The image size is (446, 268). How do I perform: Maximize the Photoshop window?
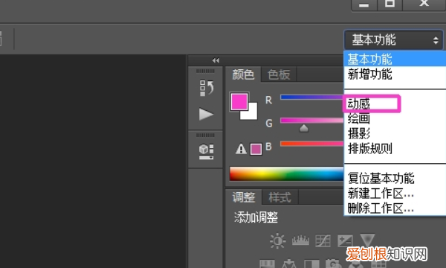click(x=390, y=4)
